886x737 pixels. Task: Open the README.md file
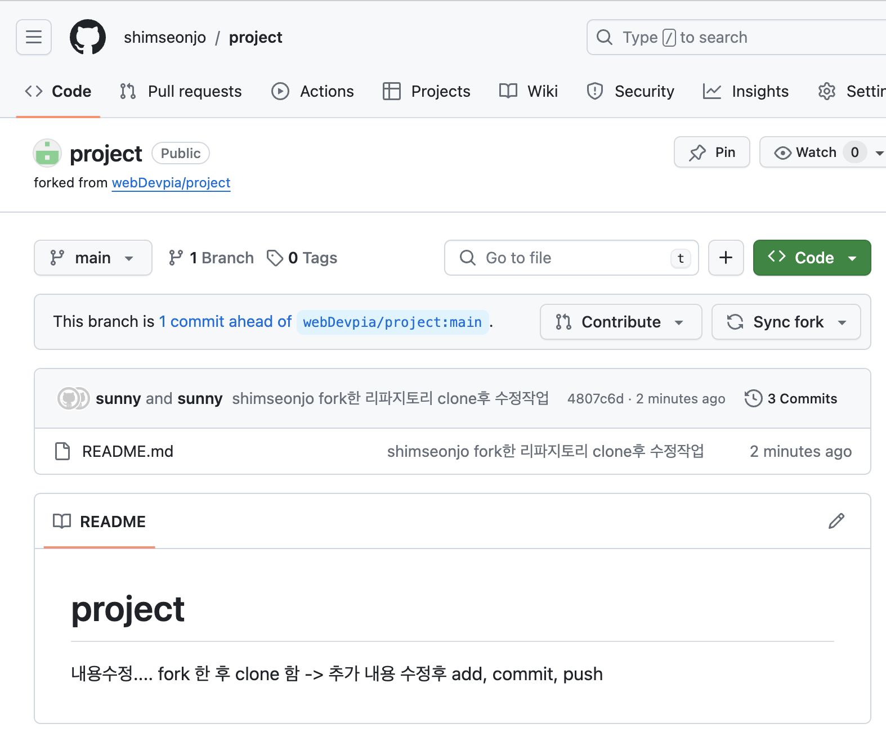point(128,451)
